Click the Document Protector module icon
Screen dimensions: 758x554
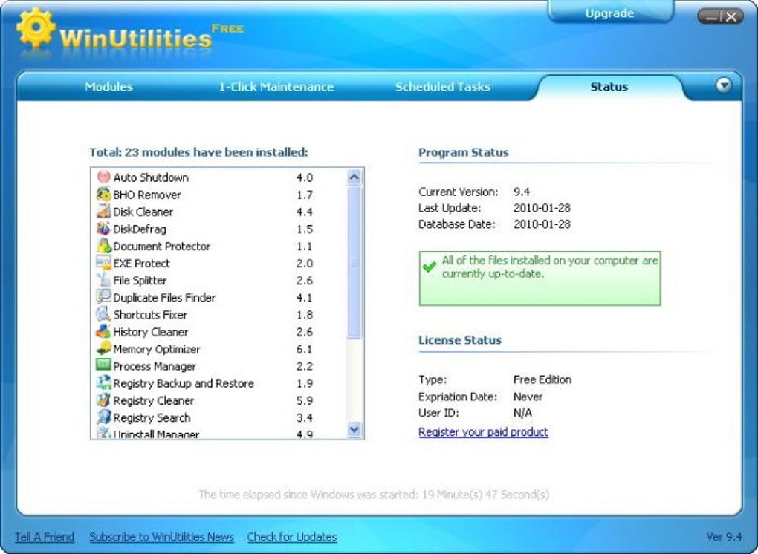pyautogui.click(x=103, y=246)
